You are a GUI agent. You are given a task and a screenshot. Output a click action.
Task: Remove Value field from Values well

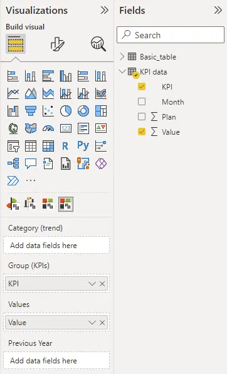[102, 323]
